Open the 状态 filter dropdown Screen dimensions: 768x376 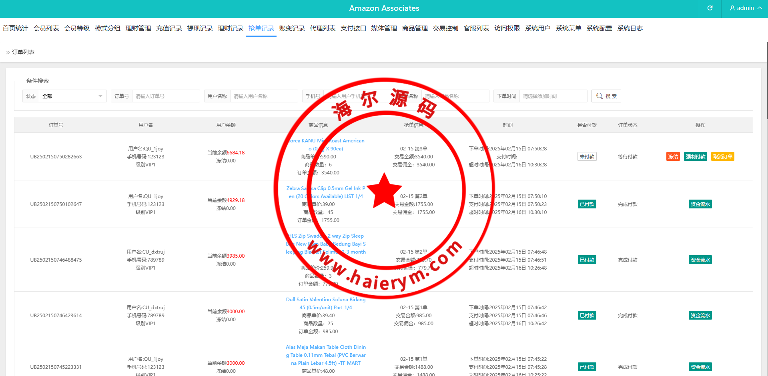[x=72, y=96]
